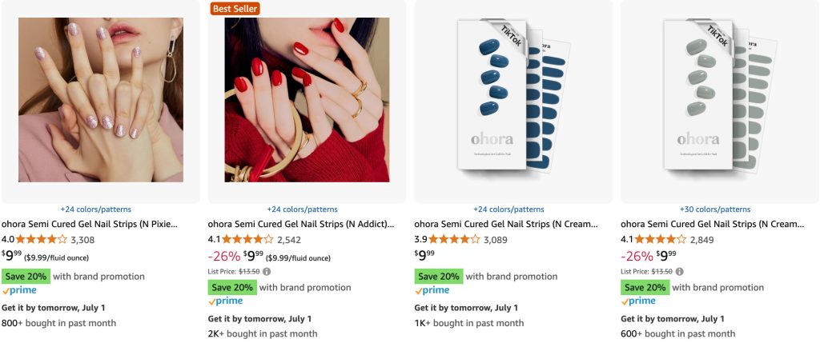Click the Prime logo under the grey N Cream listing
Screen dimensions: 820x343
point(638,301)
